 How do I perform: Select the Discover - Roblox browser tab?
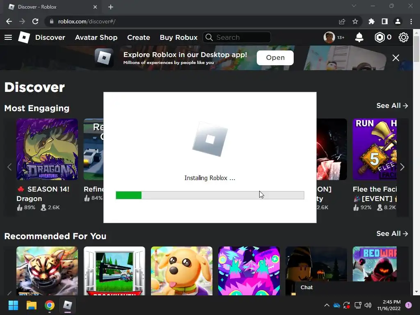[52, 7]
